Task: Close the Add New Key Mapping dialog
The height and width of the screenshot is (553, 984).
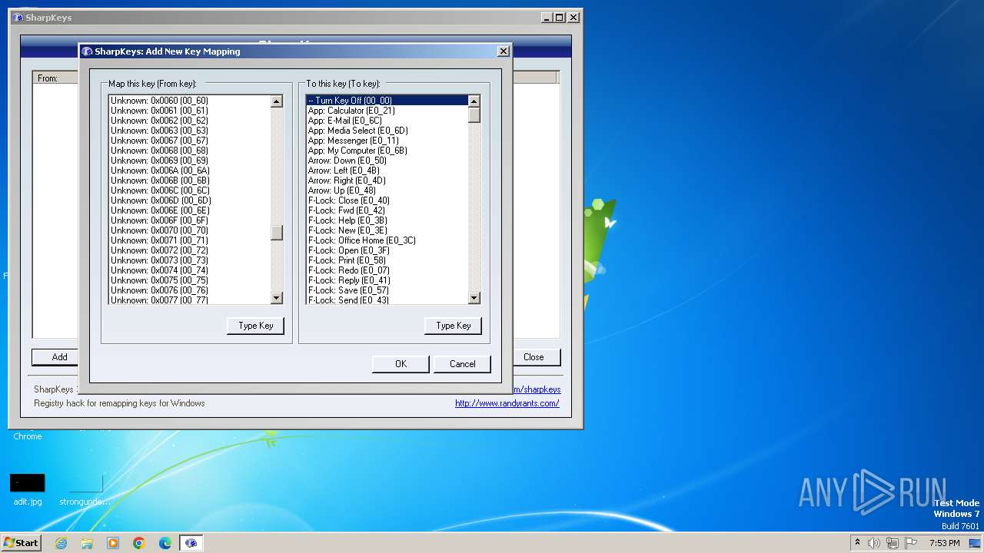Action: pyautogui.click(x=504, y=51)
